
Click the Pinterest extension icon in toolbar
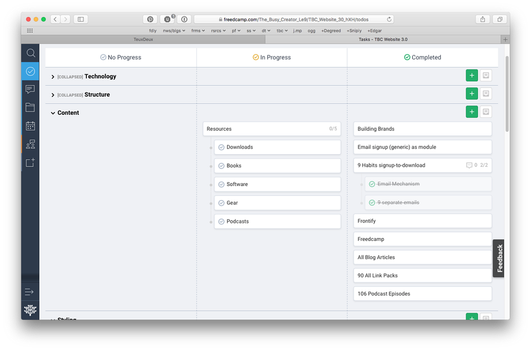click(x=150, y=19)
